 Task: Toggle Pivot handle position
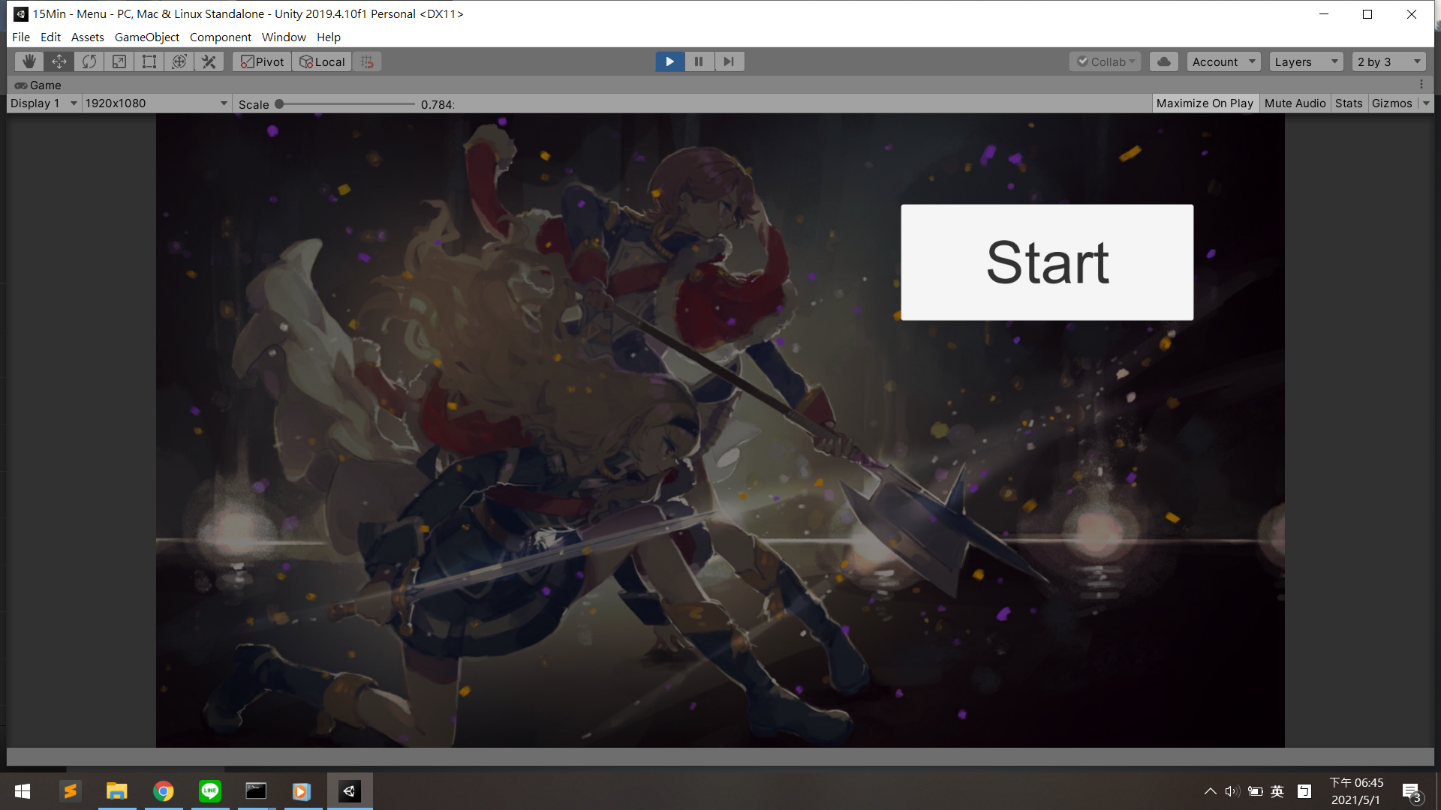(262, 61)
